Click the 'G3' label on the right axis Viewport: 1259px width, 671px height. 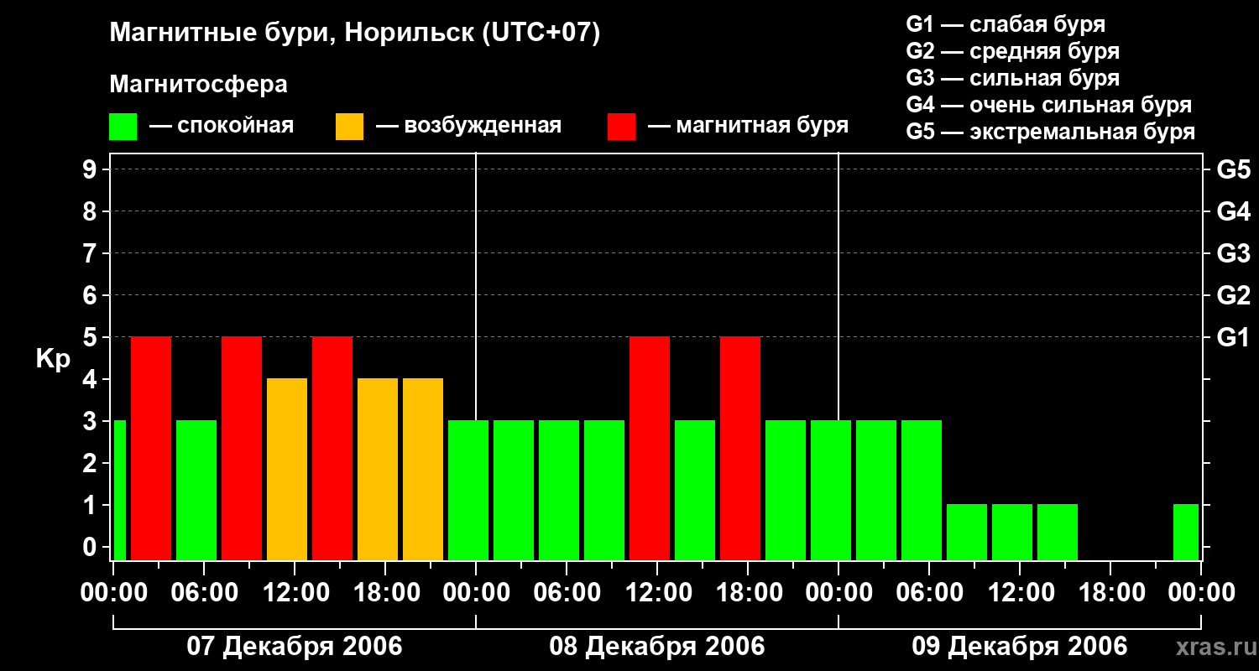(1234, 253)
